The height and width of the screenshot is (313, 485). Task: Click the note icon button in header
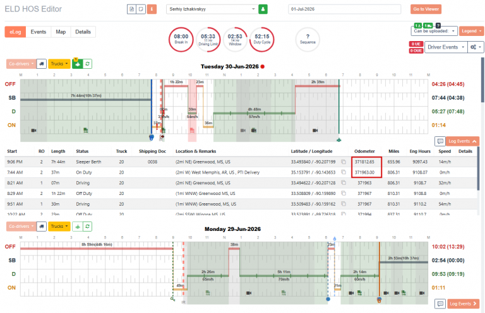pyautogui.click(x=141, y=9)
